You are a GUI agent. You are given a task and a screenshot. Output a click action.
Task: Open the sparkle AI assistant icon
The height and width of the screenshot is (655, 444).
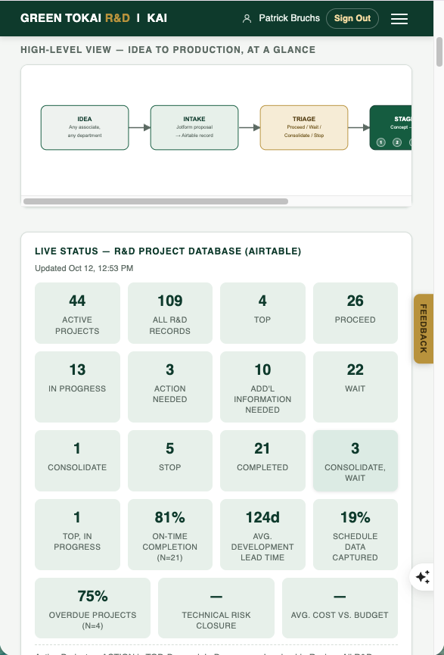click(x=422, y=577)
